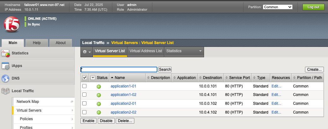Edit resources for application2-01
Viewport: 328px width, 129px height.
pyautogui.click(x=276, y=104)
